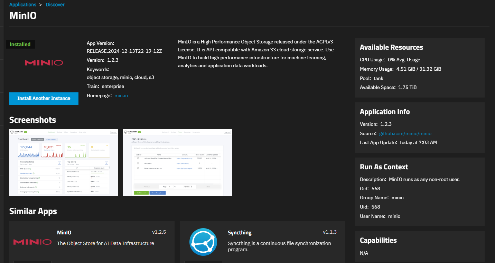The height and width of the screenshot is (263, 495).
Task: Open the Syncthing v1.1.3 similar app card
Action: point(263,242)
